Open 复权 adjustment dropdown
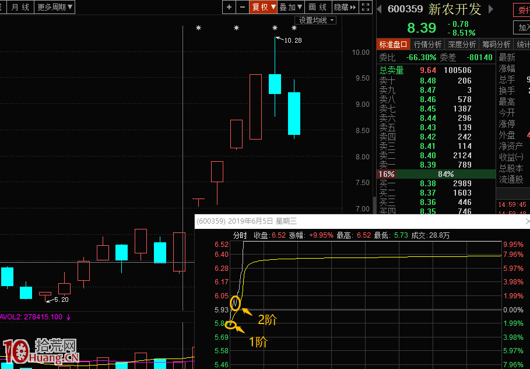 point(264,7)
